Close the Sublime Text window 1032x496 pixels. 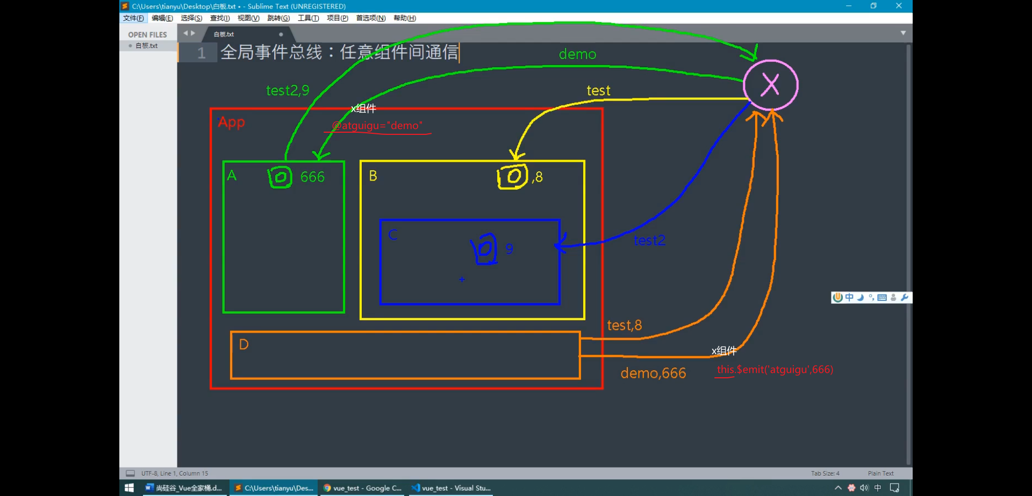(899, 6)
